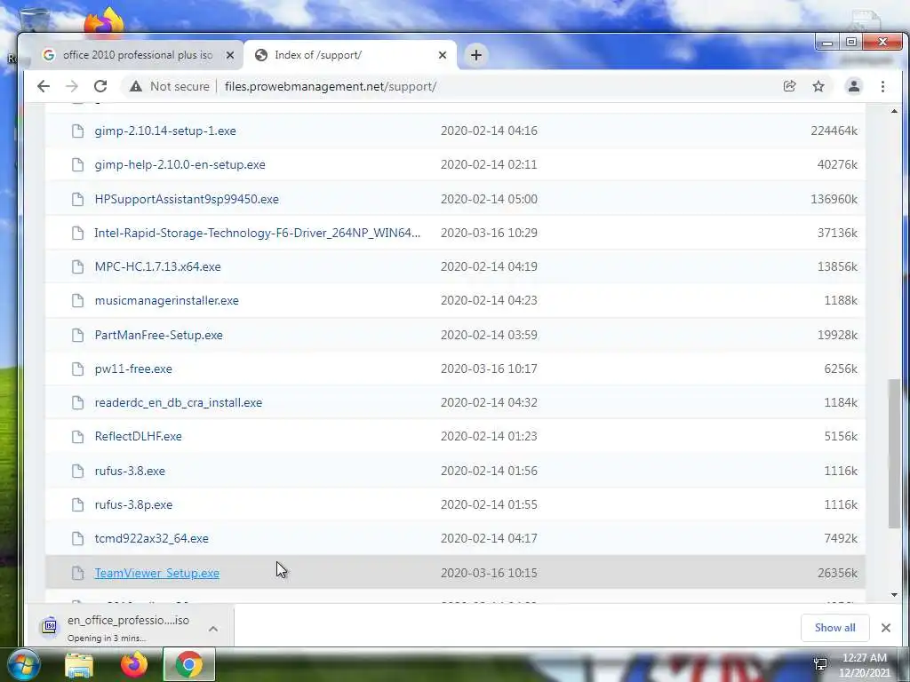Download TeamViewer_Setup.exe
The height and width of the screenshot is (682, 910).
156,573
